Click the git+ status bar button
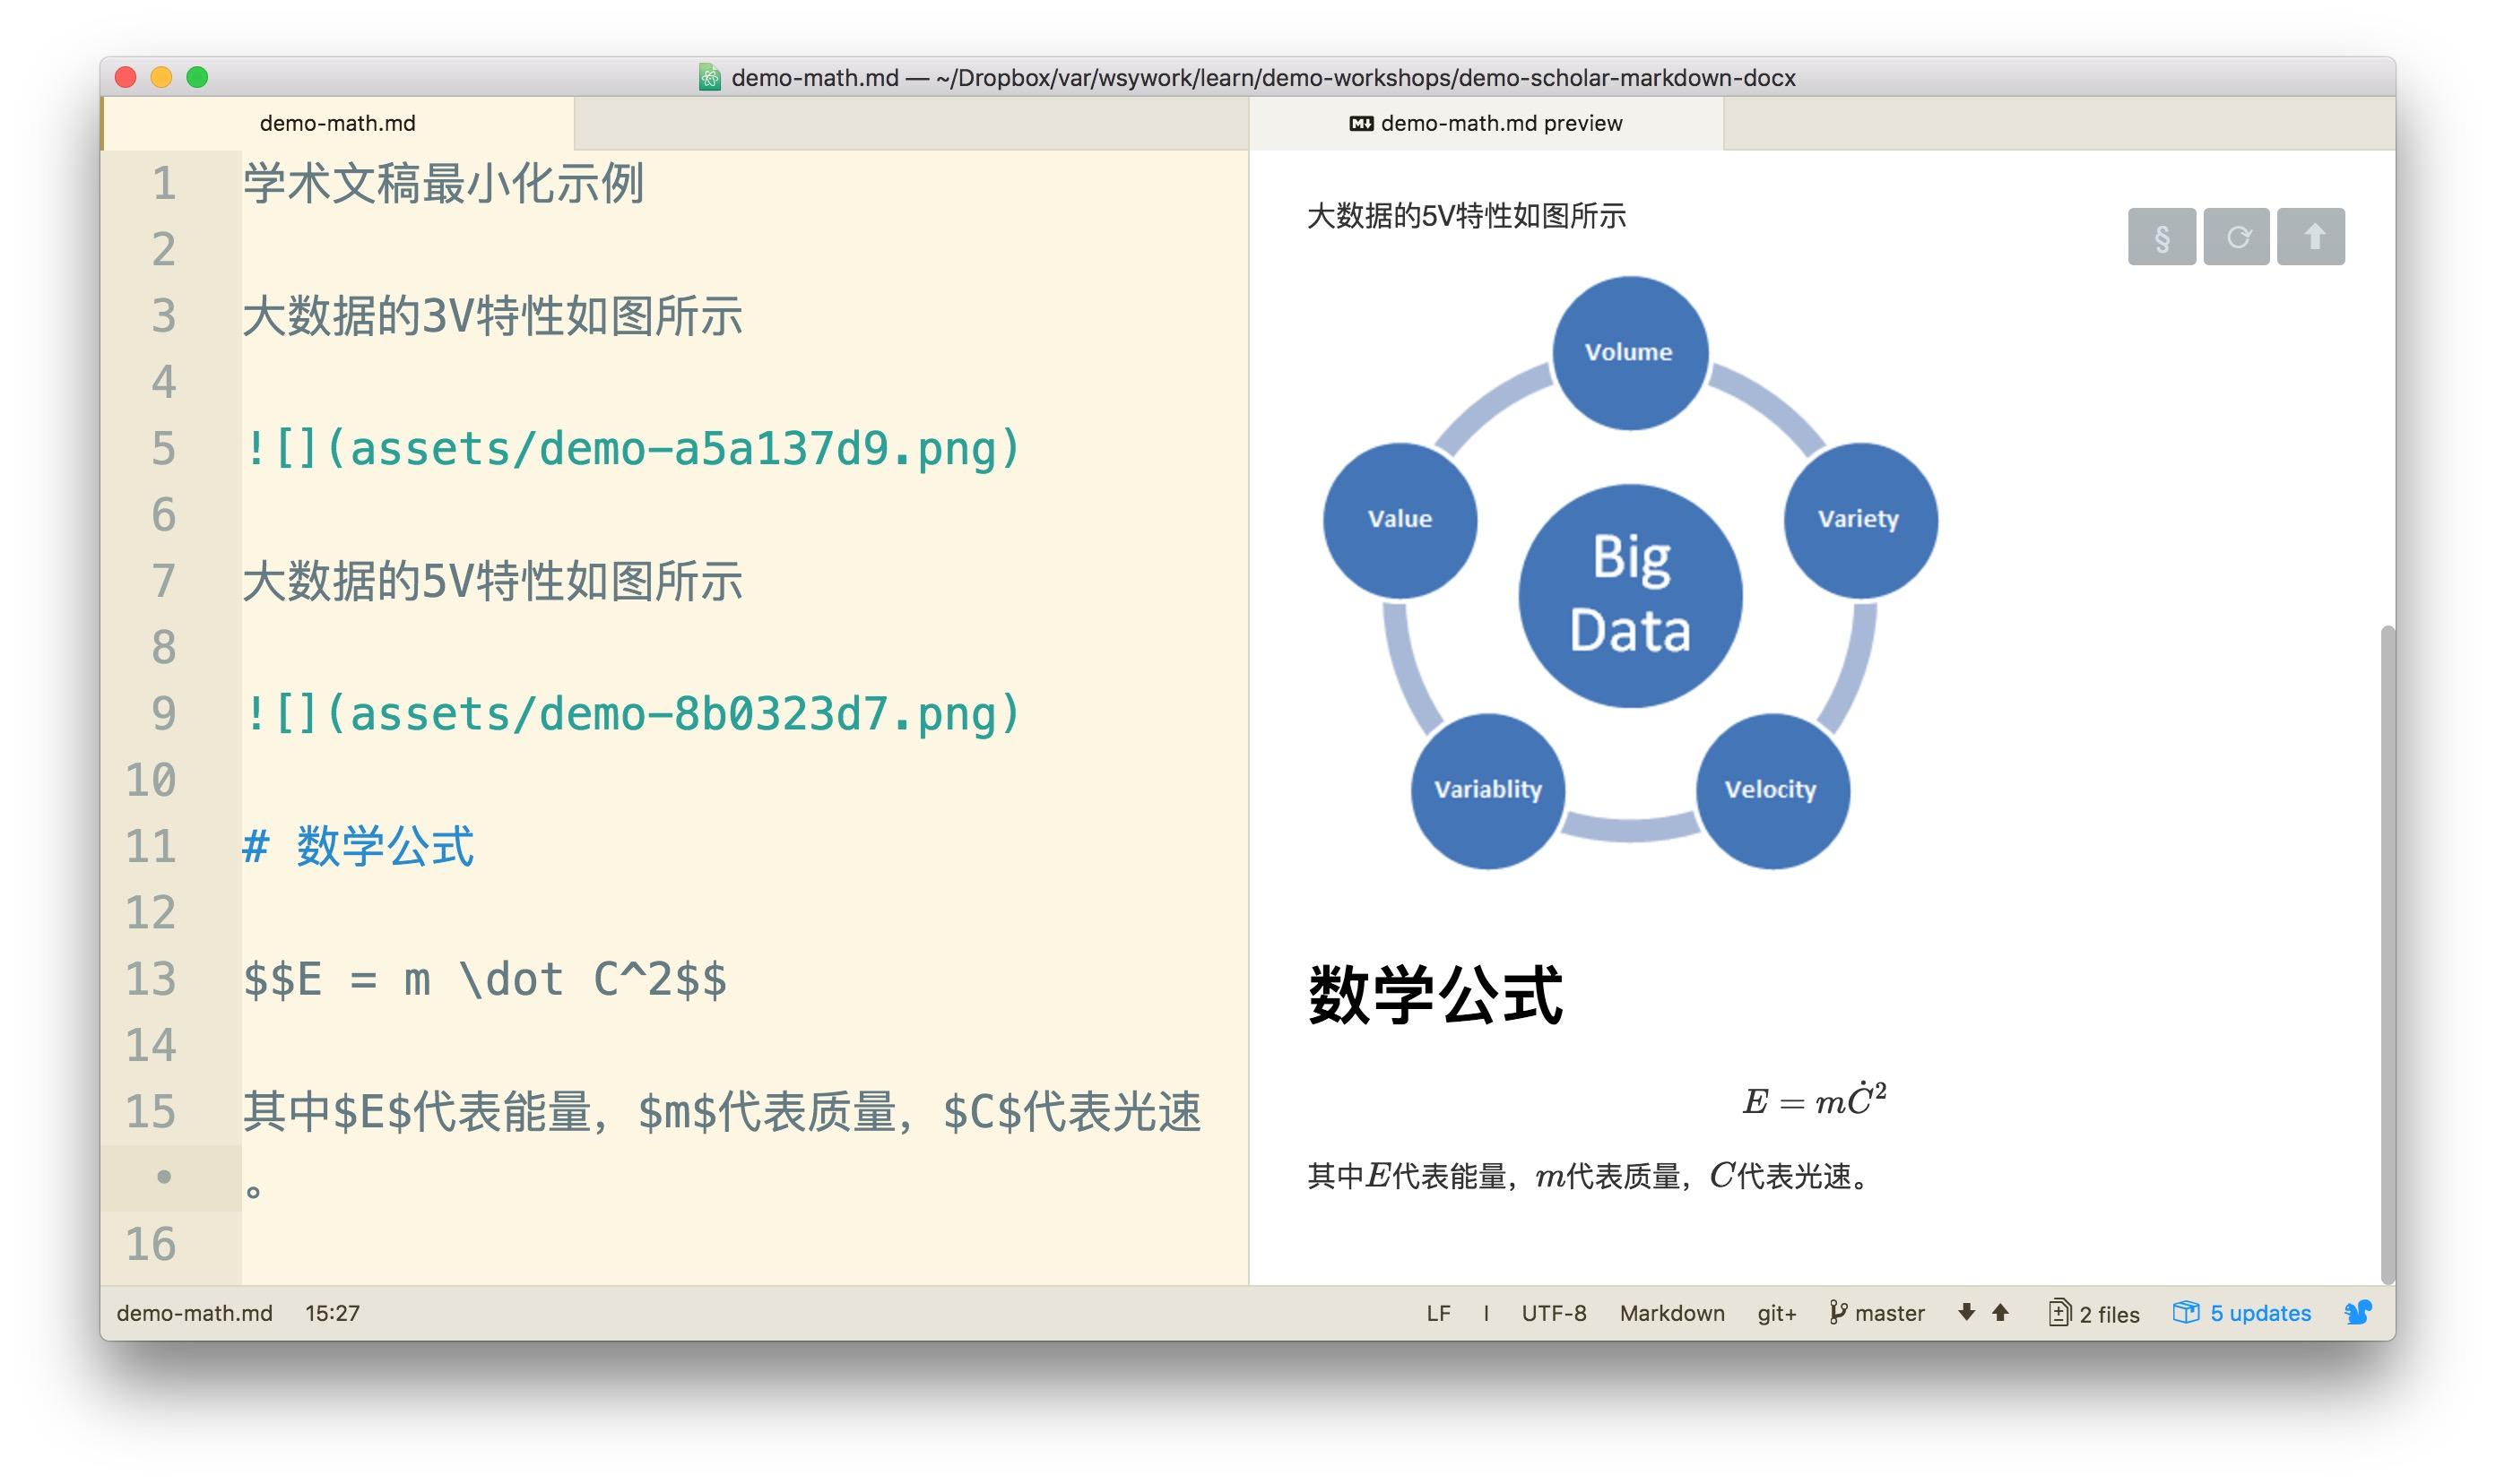The image size is (2496, 1484). tap(1776, 1313)
